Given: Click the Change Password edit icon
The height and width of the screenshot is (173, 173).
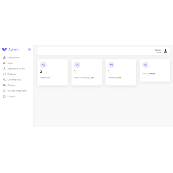Looking at the screenshot, I should click(4, 91).
